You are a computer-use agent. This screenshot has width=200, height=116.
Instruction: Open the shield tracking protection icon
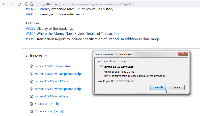[27, 4]
